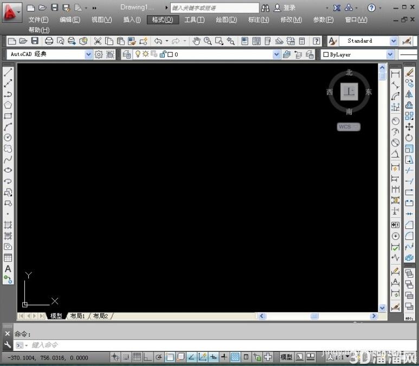The height and width of the screenshot is (366, 419).
Task: Open the Help question mark dropdown arrow
Action: click(x=381, y=8)
